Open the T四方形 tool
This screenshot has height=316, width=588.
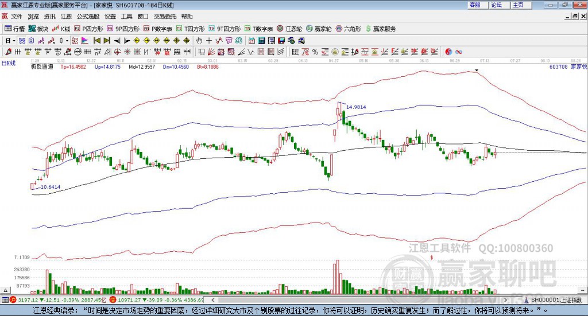click(190, 29)
